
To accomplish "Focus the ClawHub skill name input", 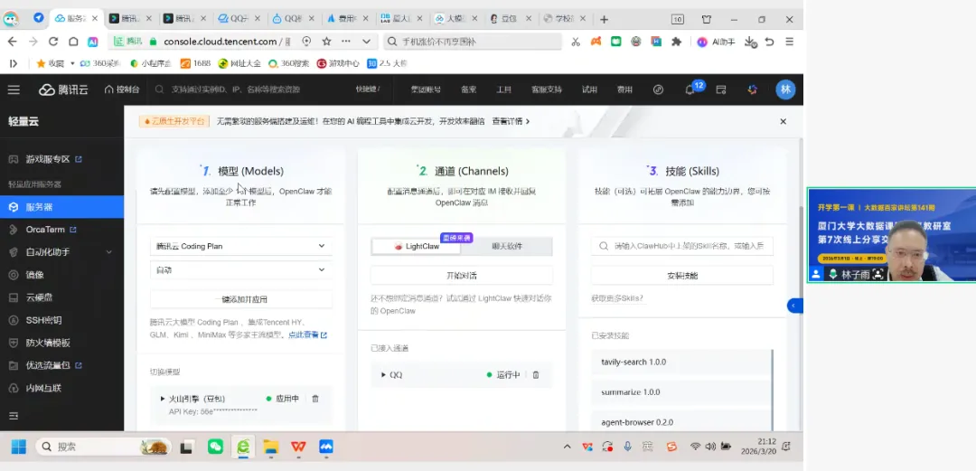I will click(x=682, y=246).
